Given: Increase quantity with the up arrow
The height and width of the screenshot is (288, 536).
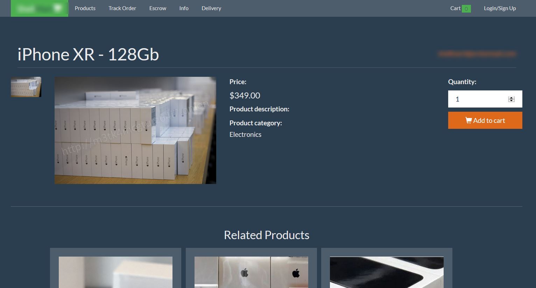Looking at the screenshot, I should pos(511,98).
